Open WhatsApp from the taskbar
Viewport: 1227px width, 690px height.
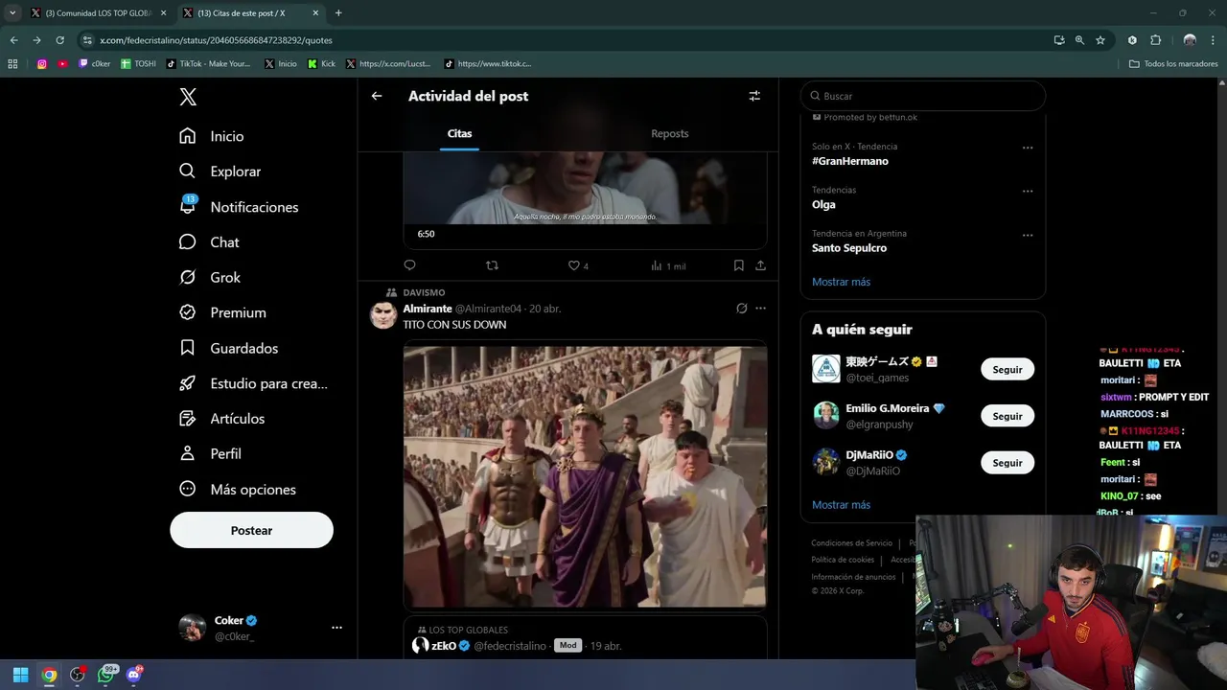[x=105, y=675]
